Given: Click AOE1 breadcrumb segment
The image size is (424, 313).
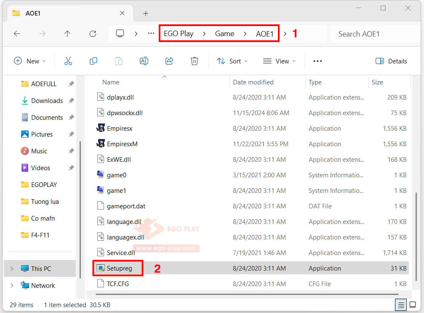Looking at the screenshot, I should pos(264,34).
